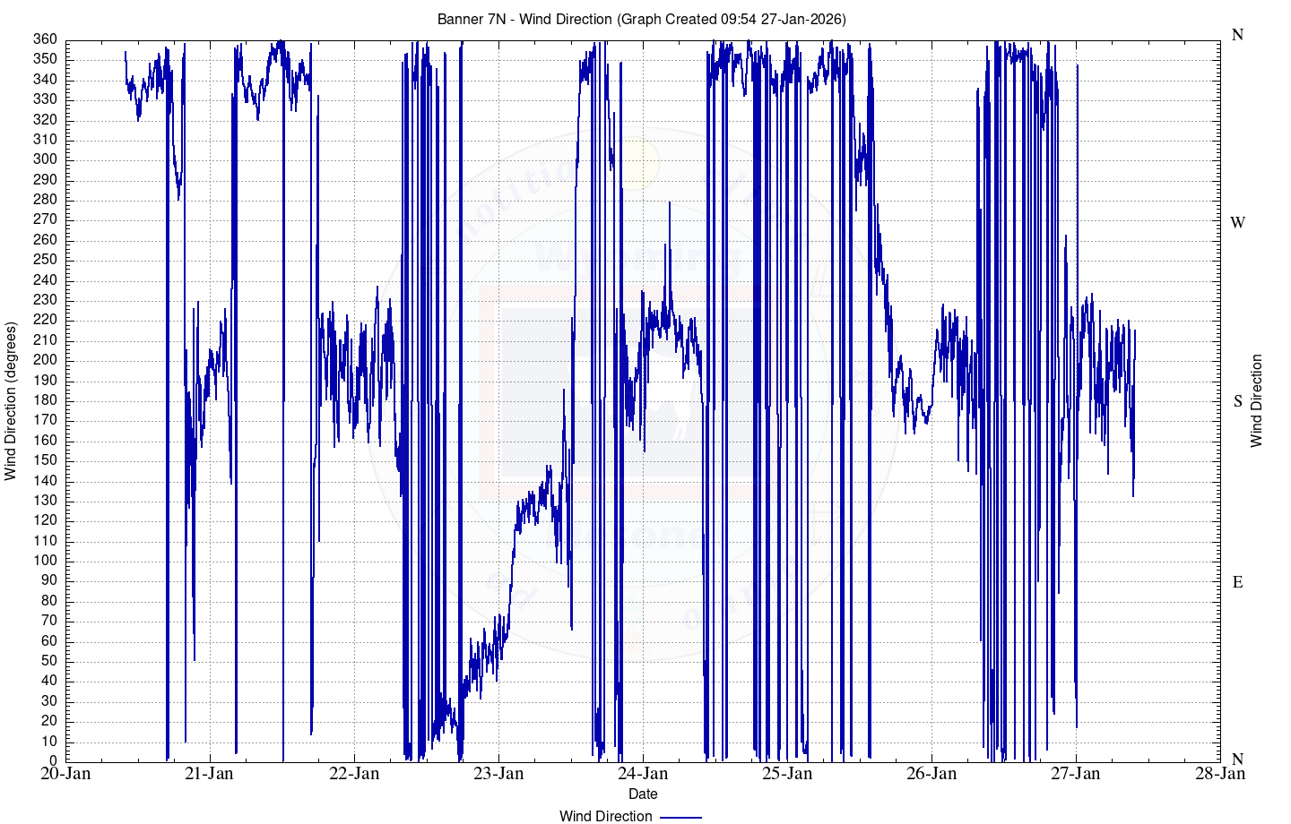Click the blue Wind Direction legend line sample
The width and height of the screenshot is (1291, 824).
pos(680,816)
